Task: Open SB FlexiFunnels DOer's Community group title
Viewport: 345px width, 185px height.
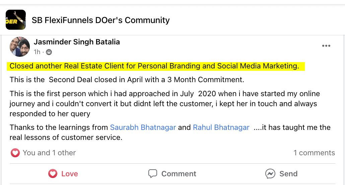Action: (100, 20)
